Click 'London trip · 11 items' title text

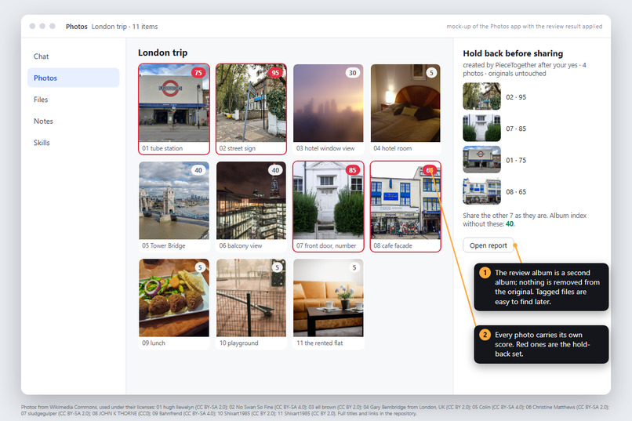[125, 27]
